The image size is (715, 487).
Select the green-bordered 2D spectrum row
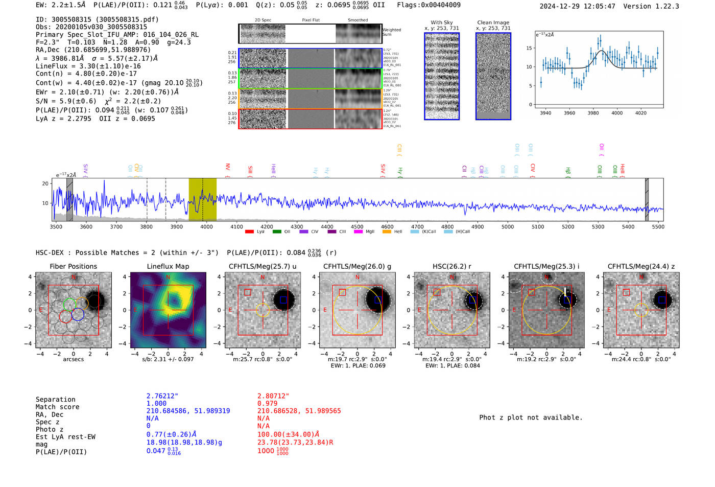(x=310, y=79)
